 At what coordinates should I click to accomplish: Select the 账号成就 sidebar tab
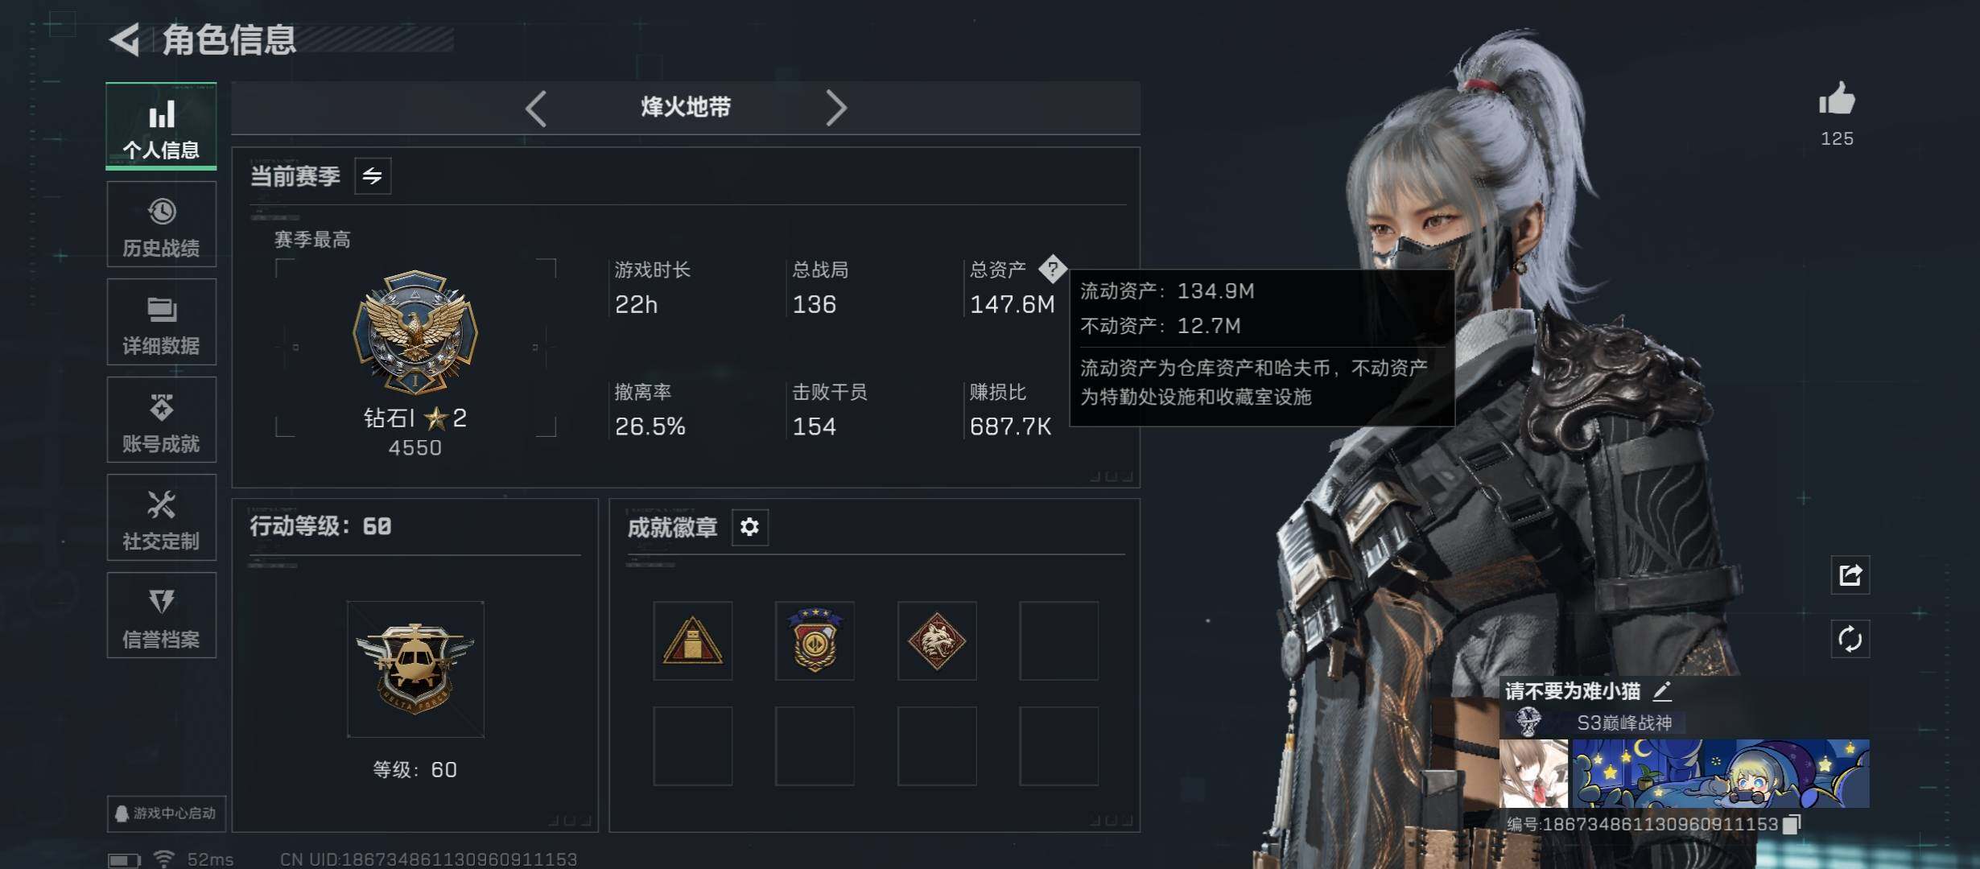click(x=161, y=420)
